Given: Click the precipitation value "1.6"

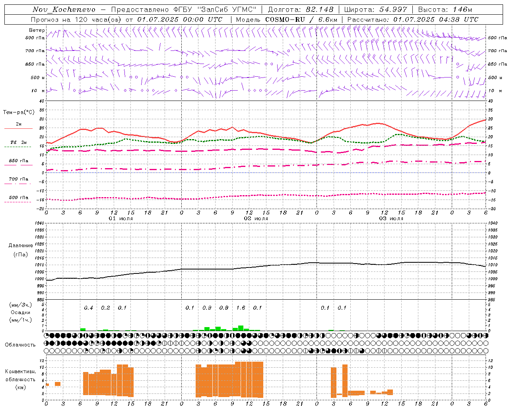Looking at the screenshot, I should point(241,308).
